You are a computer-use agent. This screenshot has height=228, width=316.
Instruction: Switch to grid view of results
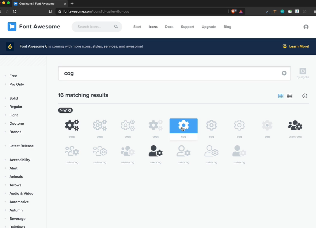tap(281, 96)
